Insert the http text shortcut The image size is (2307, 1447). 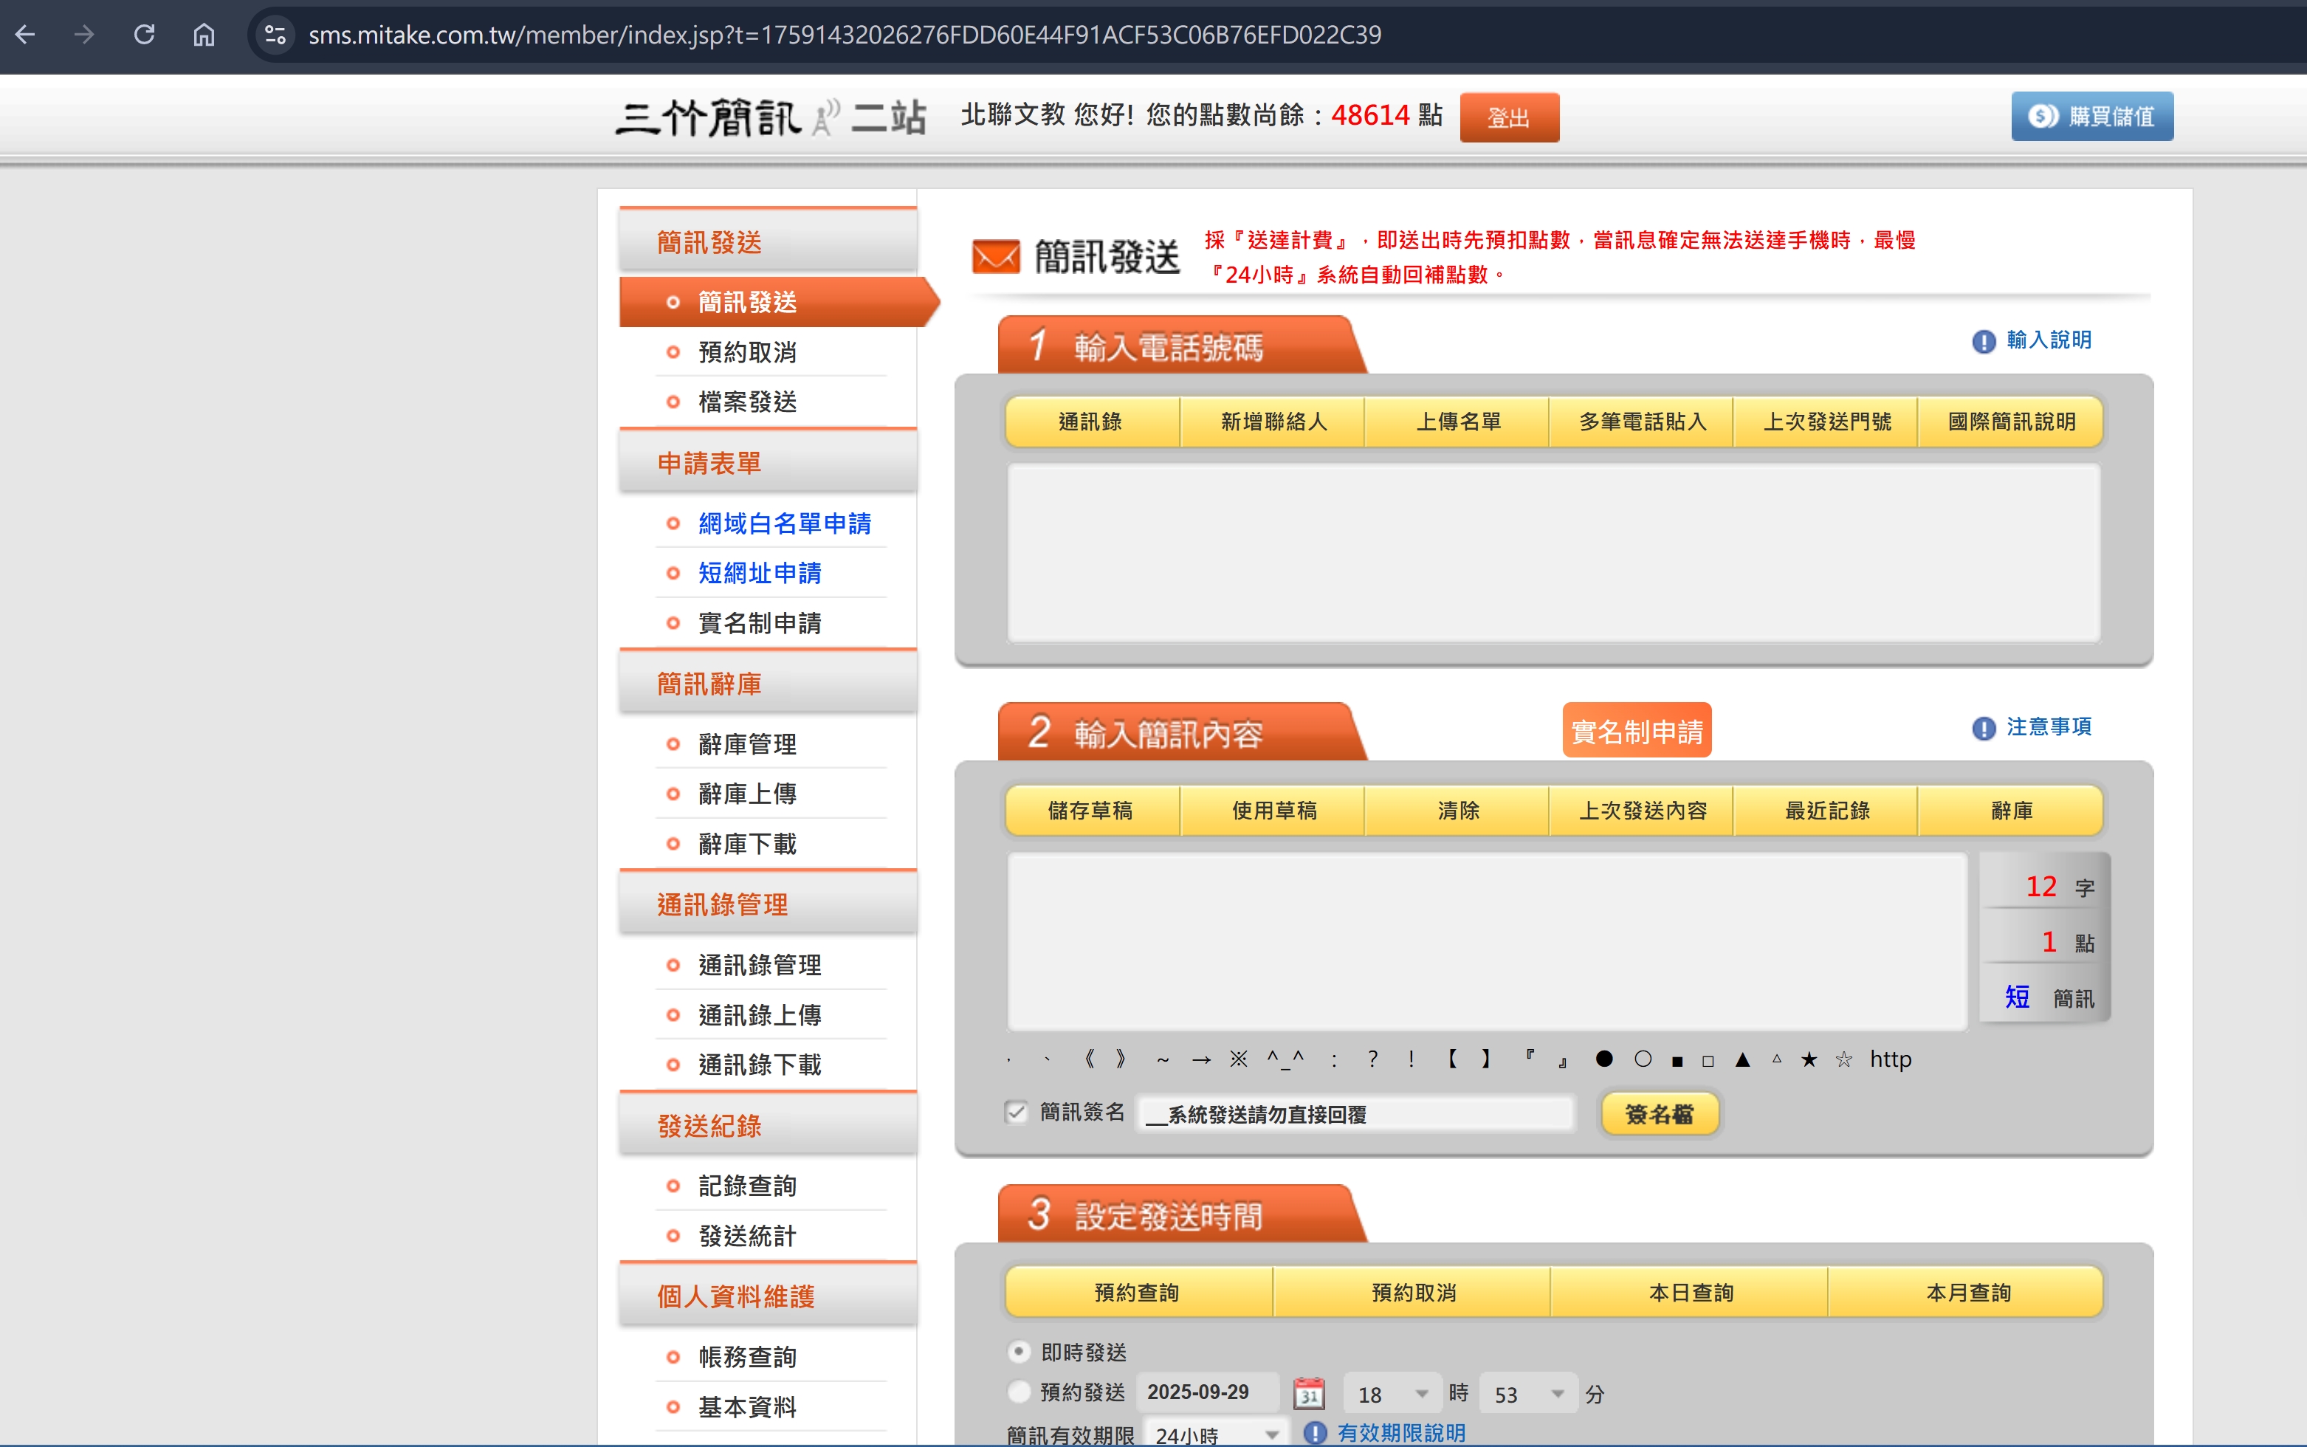coord(1891,1059)
